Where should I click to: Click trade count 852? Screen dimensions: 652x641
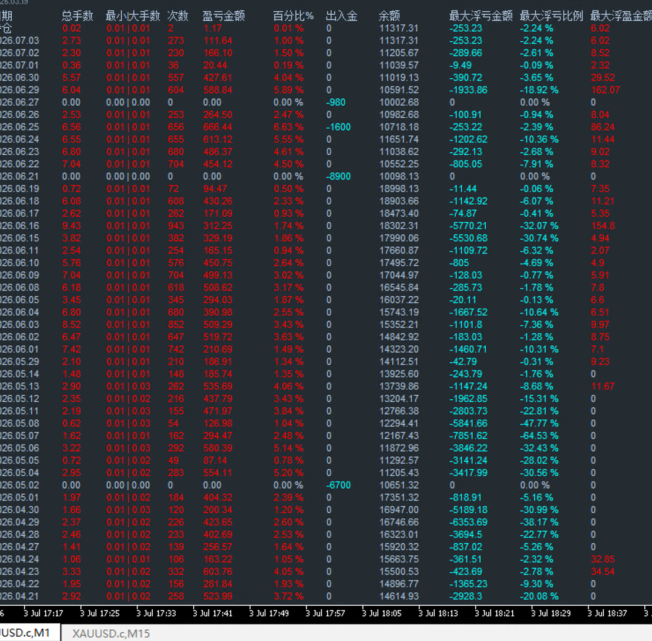click(x=176, y=325)
